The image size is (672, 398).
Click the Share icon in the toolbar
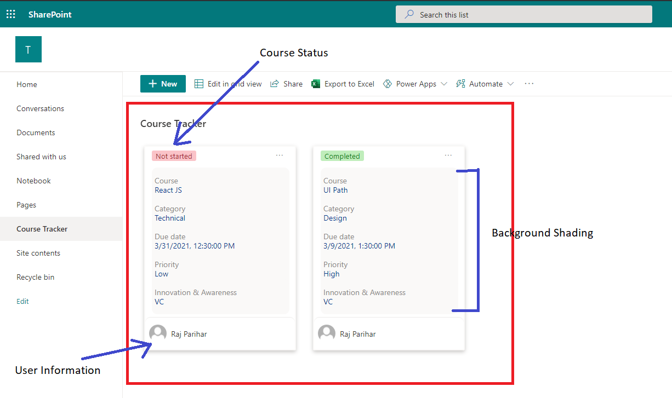(x=274, y=83)
